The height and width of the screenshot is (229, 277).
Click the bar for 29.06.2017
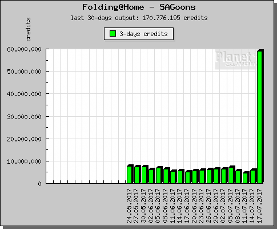tap(217, 176)
